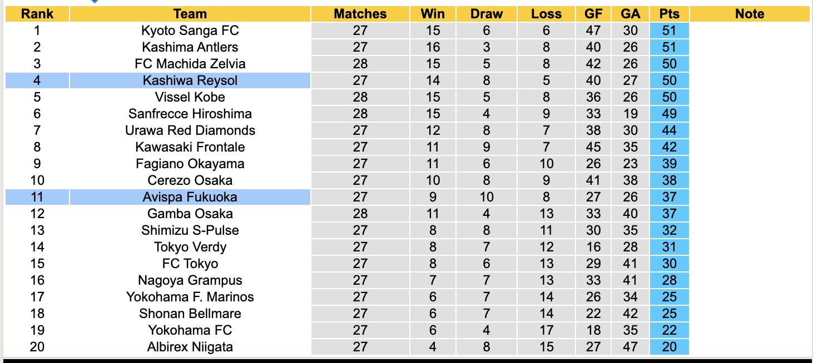Screen dimensions: 813x363
Task: Click the Team column header
Action: tap(190, 14)
